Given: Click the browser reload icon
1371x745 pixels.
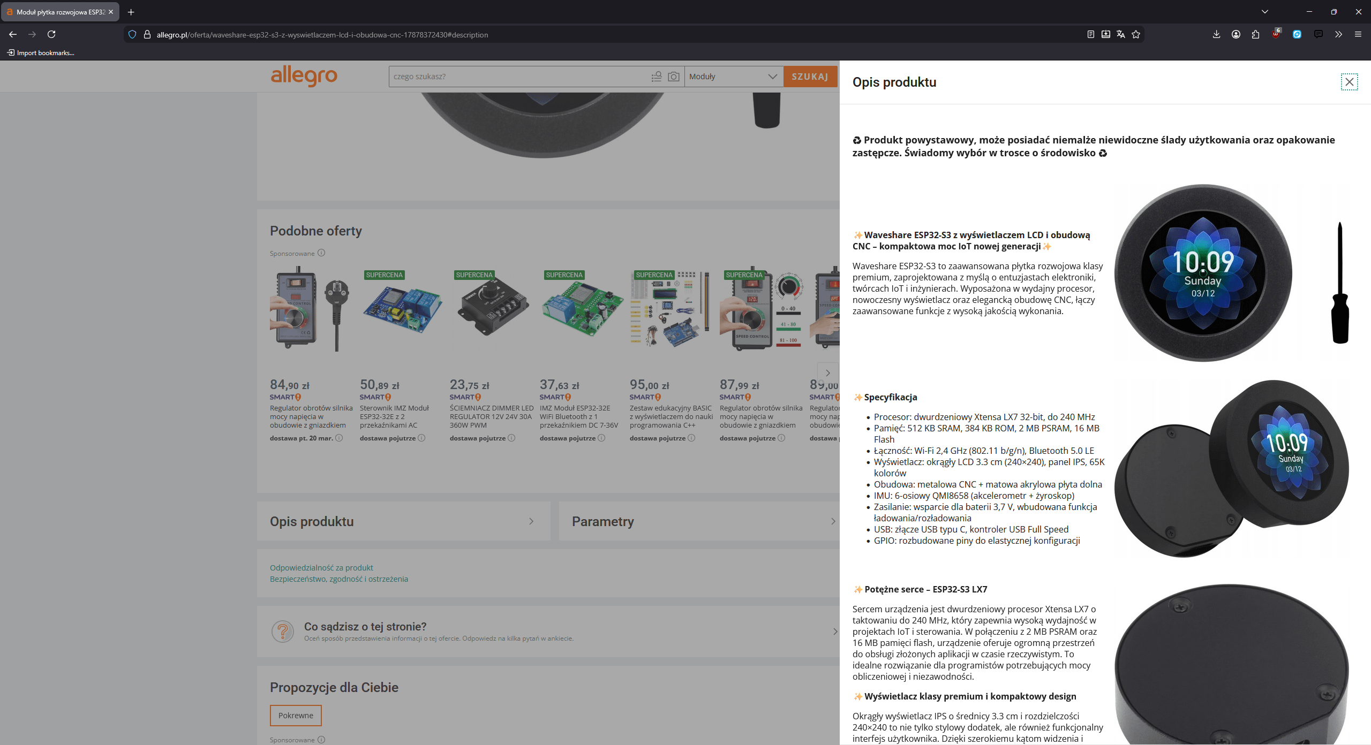Looking at the screenshot, I should (51, 34).
